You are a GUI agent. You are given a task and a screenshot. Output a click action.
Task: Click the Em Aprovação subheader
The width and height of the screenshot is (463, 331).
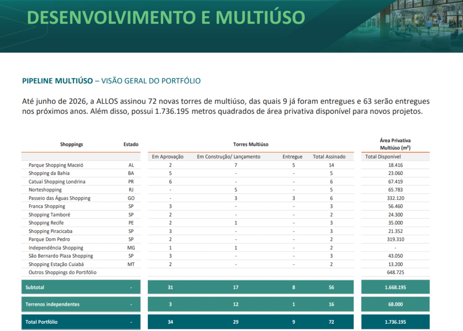point(168,157)
